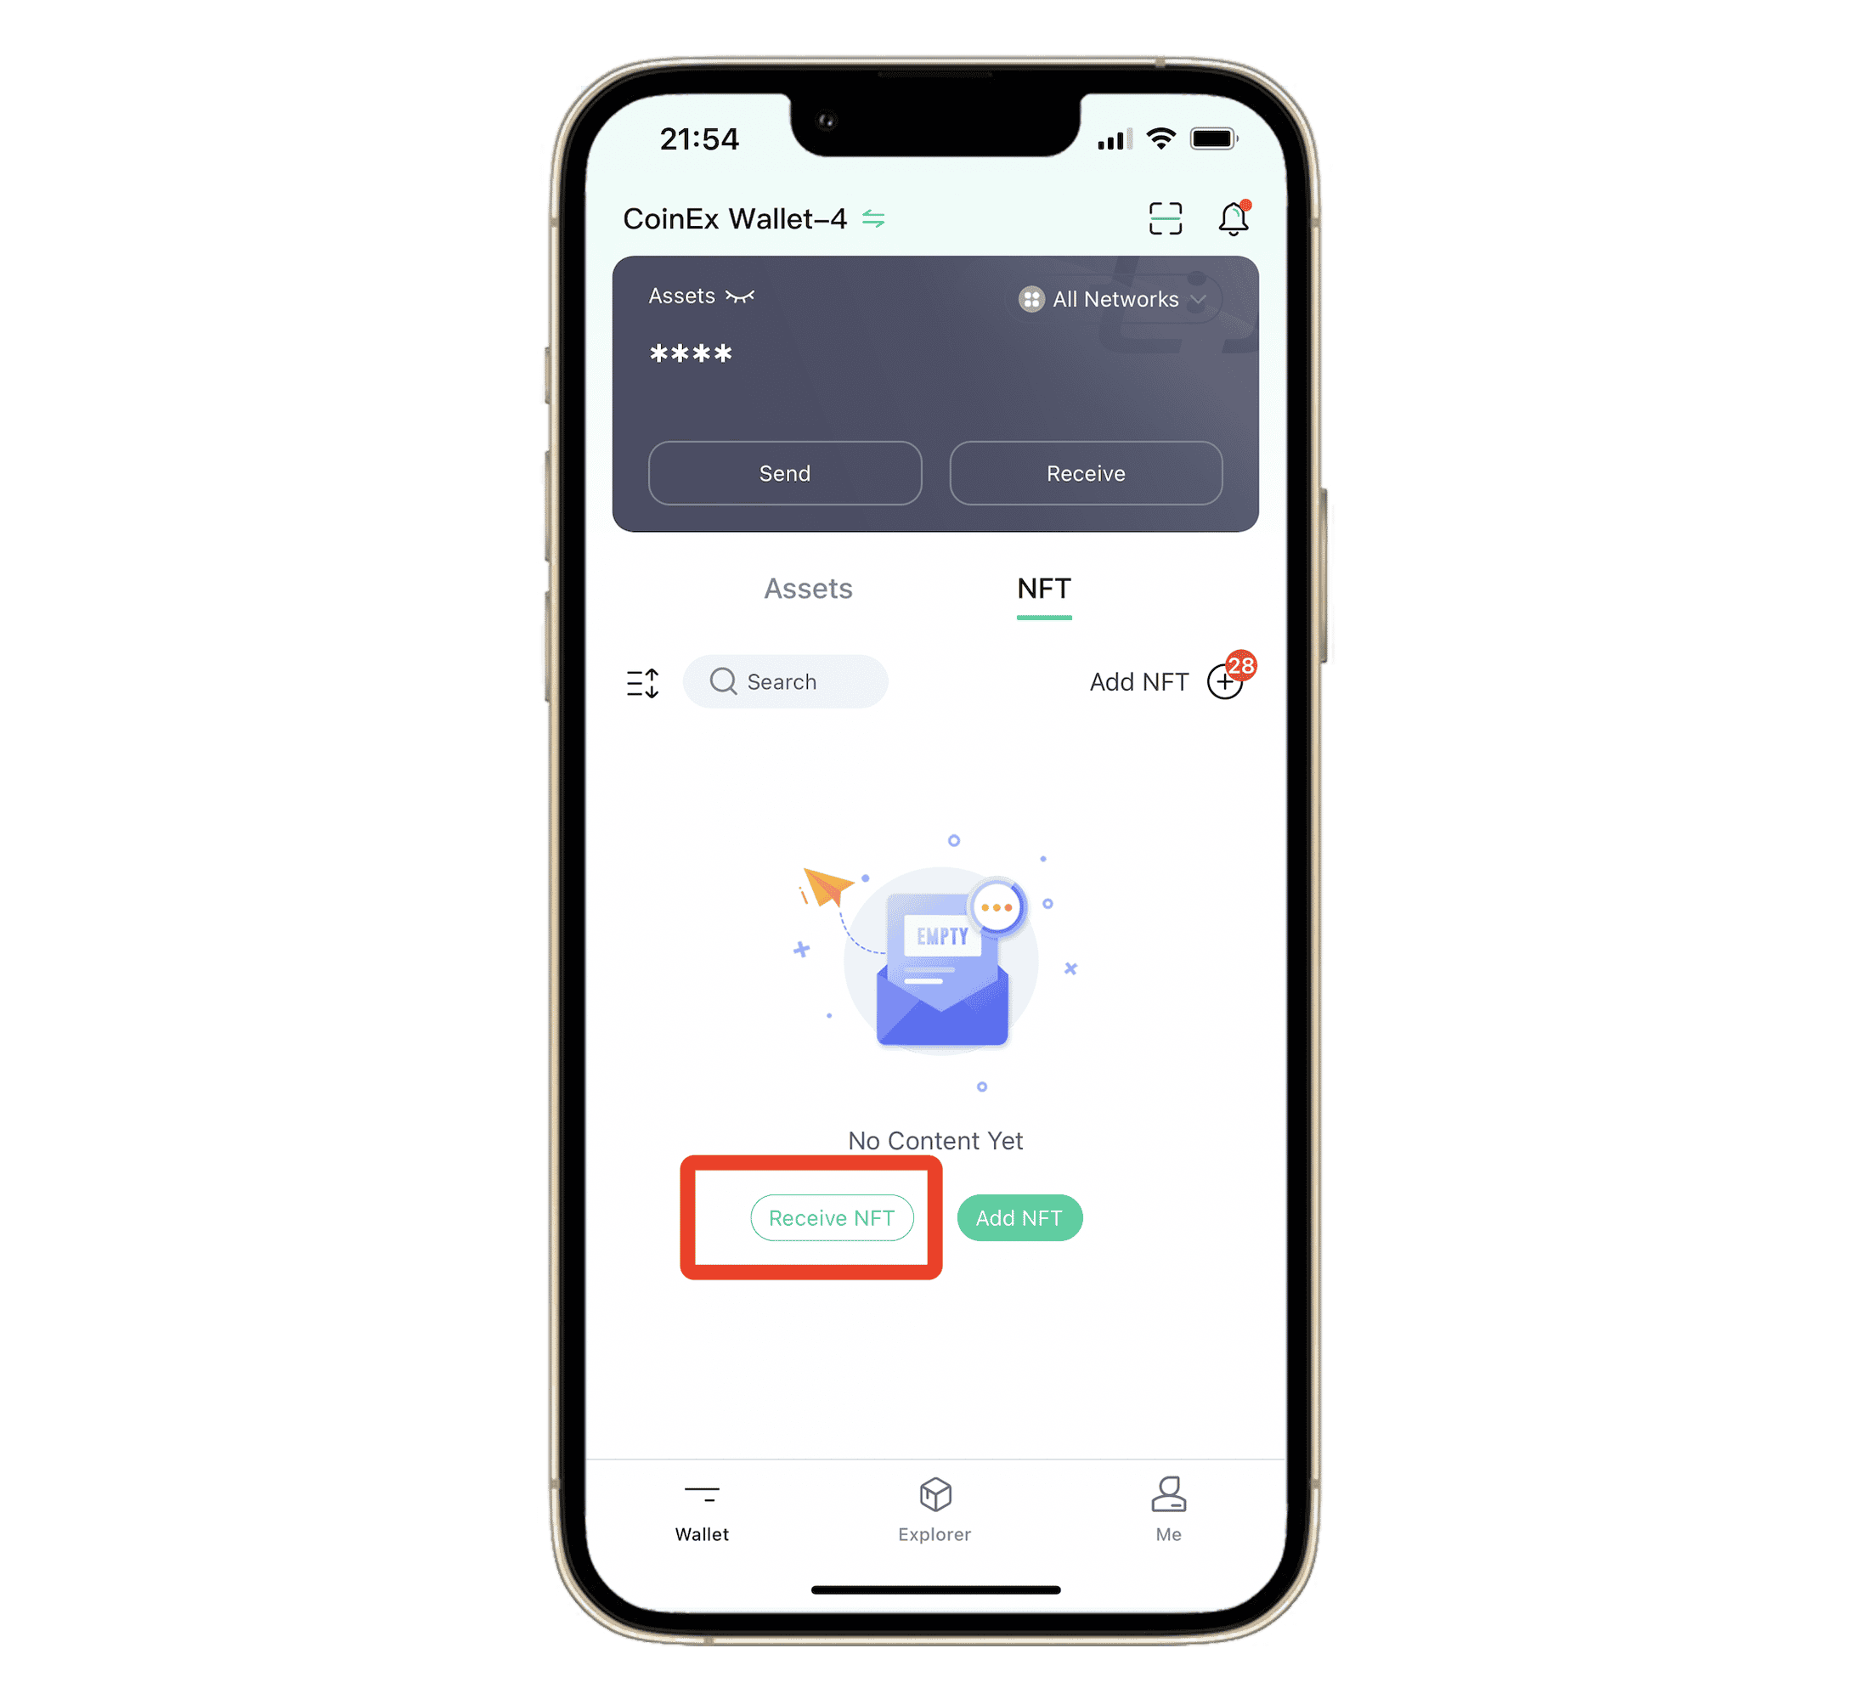
Task: Tap Add NFT plus icon
Action: click(x=1231, y=682)
